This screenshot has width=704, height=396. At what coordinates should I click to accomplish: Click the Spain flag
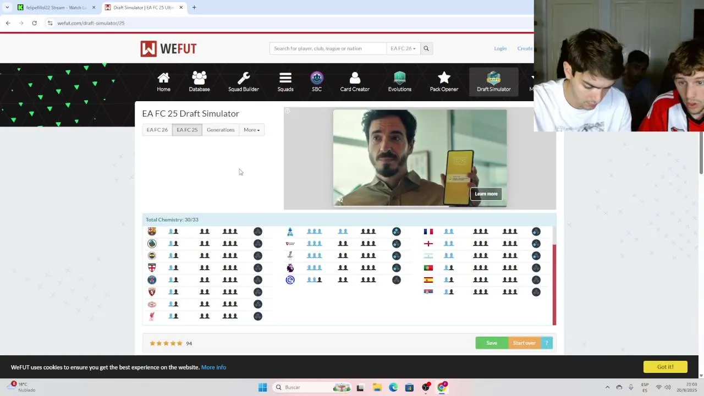[x=428, y=280]
